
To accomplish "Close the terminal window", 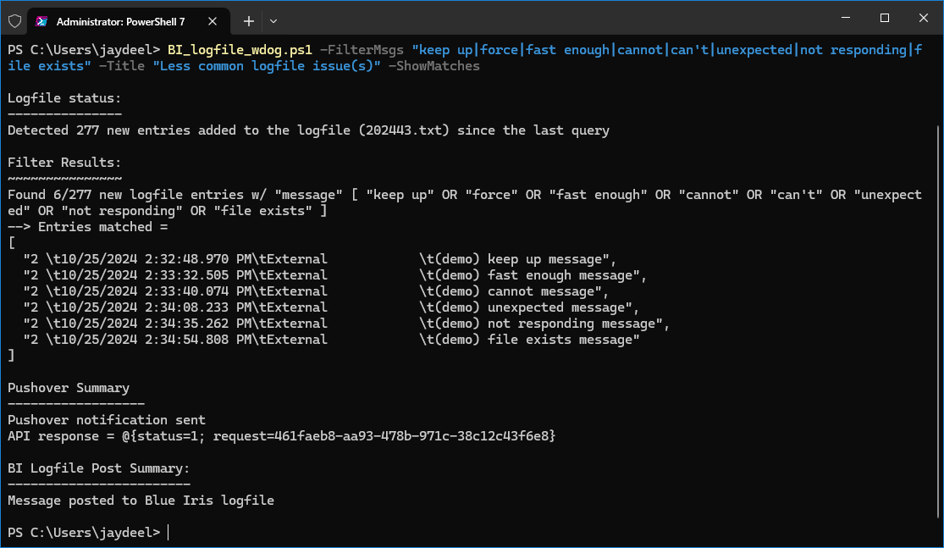I will pyautogui.click(x=924, y=18).
